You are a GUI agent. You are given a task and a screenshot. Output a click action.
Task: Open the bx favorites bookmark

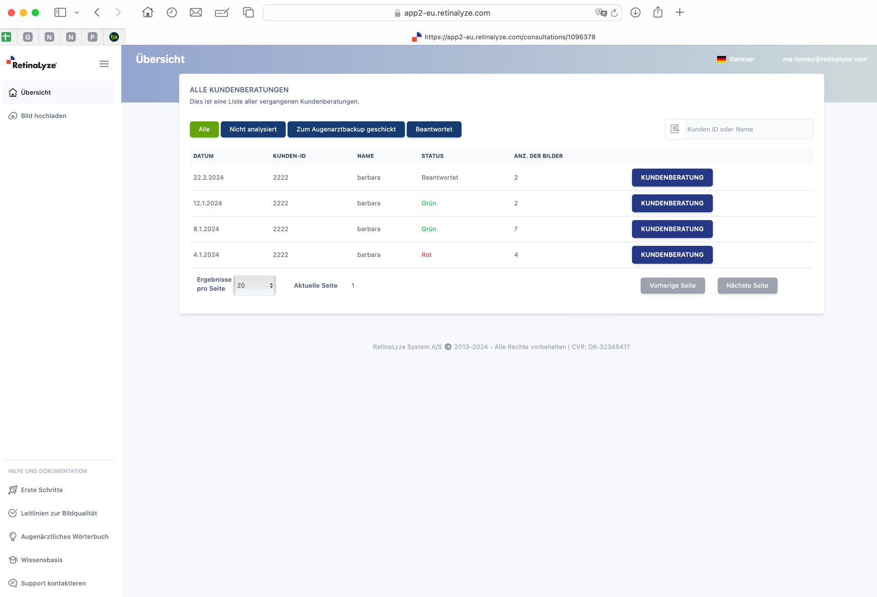[114, 37]
